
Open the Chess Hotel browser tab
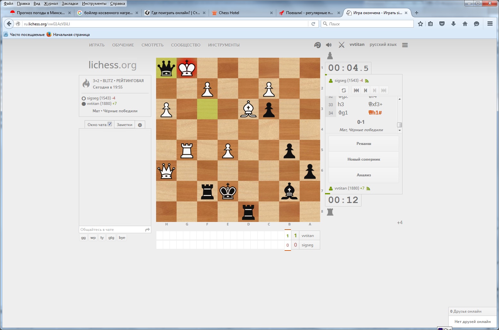pyautogui.click(x=242, y=13)
